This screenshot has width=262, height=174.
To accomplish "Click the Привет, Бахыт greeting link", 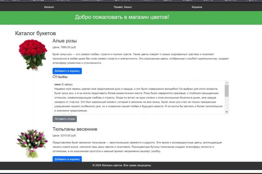I will pyautogui.click(x=123, y=7).
